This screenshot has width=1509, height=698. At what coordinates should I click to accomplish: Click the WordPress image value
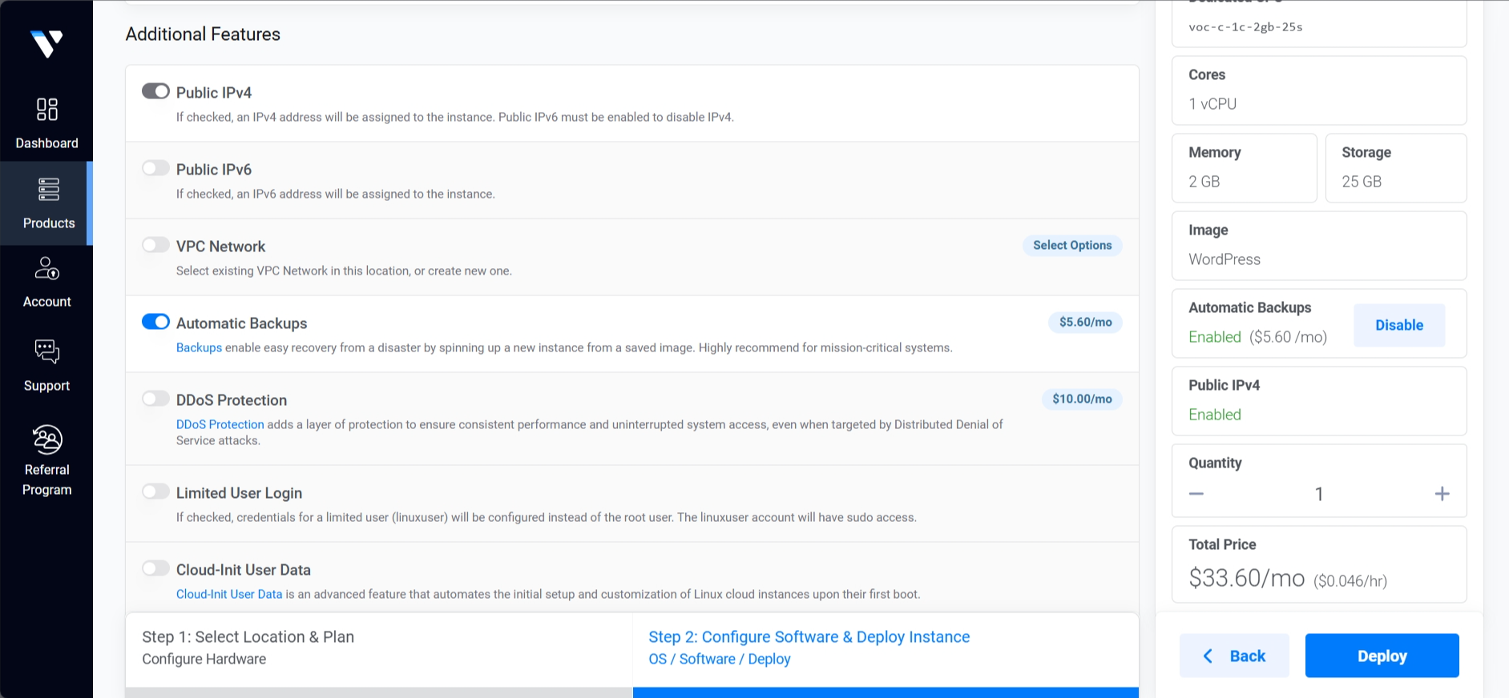click(1225, 259)
